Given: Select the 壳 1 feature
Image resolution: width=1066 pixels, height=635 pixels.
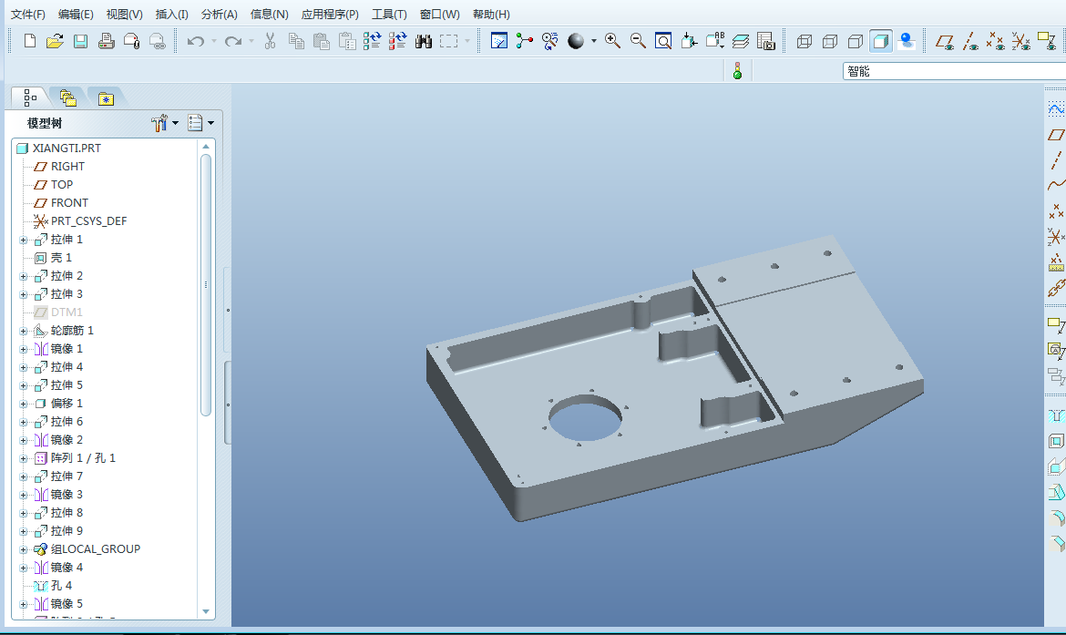Looking at the screenshot, I should click(x=61, y=258).
